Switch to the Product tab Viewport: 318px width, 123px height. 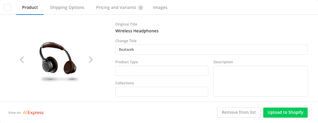pyautogui.click(x=30, y=7)
